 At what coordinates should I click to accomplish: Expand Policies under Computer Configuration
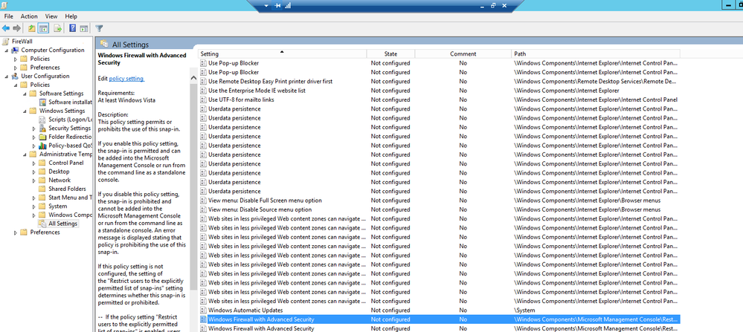16,59
